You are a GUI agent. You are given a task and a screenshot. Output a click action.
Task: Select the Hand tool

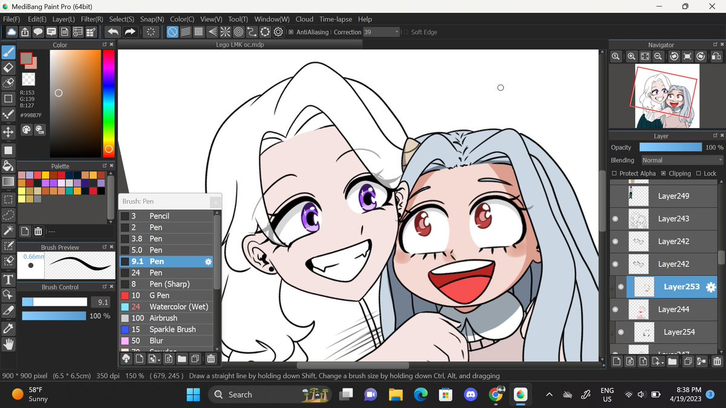point(8,345)
